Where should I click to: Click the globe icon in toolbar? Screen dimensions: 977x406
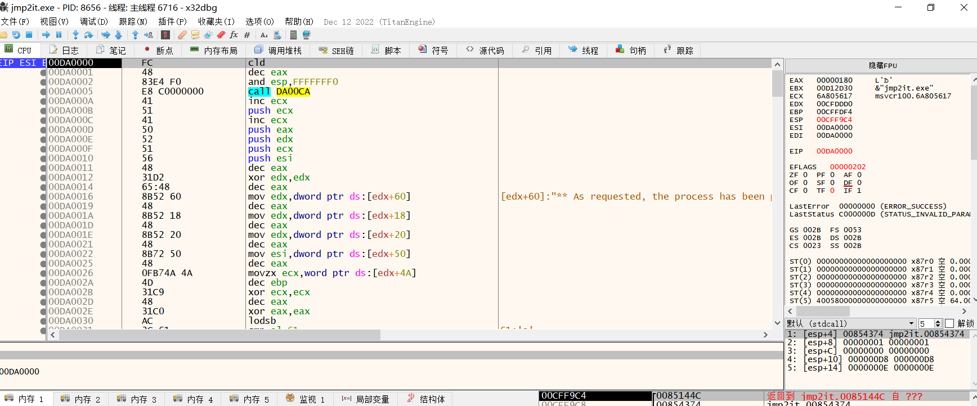pyautogui.click(x=307, y=35)
